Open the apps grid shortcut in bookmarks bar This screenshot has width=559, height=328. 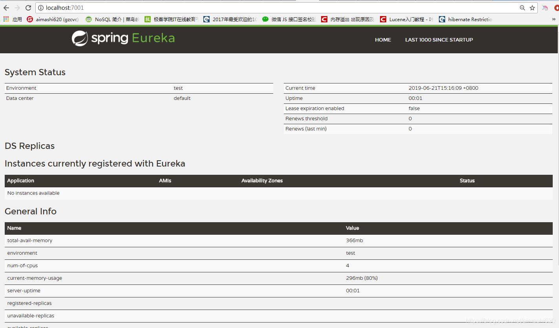point(13,19)
